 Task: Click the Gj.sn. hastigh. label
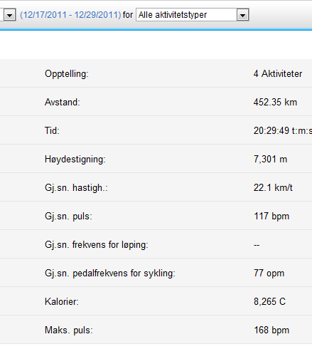[76, 188]
